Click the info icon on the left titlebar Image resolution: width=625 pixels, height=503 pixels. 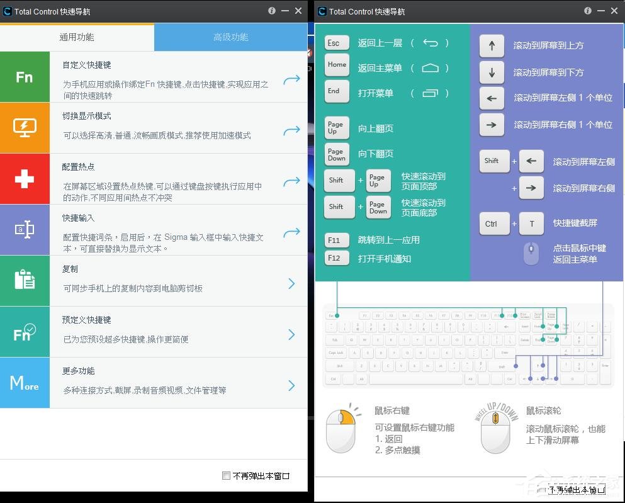point(271,10)
